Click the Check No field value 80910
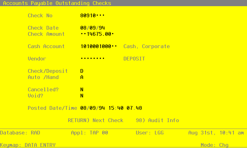This screenshot has height=148, width=247. click(92, 15)
